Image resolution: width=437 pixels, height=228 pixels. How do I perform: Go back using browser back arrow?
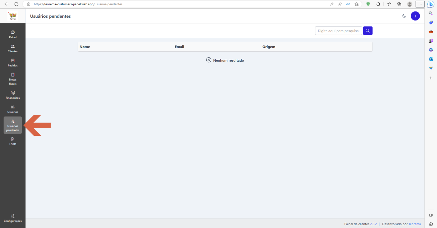[x=6, y=4]
